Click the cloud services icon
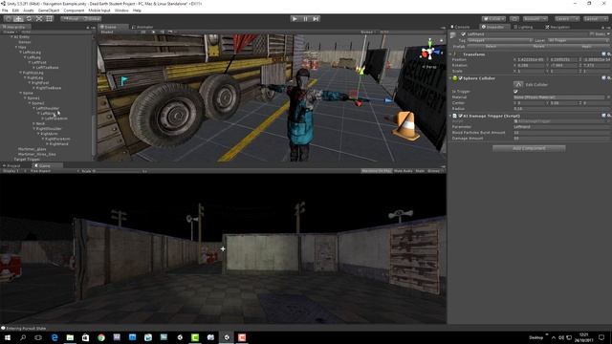The height and width of the screenshot is (344, 612). 514,19
